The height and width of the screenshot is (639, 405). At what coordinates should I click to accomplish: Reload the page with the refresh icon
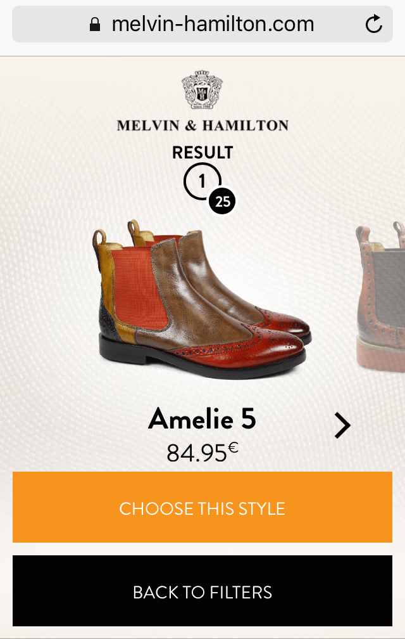coord(374,24)
